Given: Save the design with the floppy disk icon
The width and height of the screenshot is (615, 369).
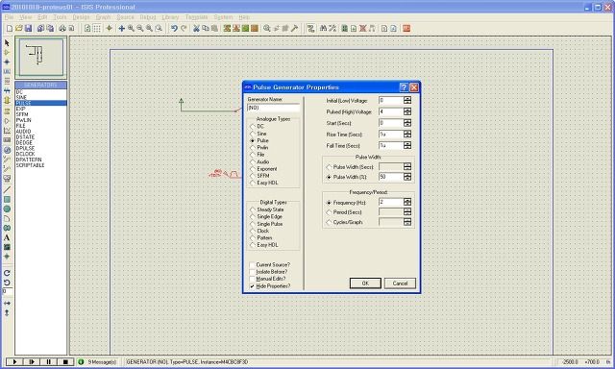Looking at the screenshot, I should (x=28, y=28).
